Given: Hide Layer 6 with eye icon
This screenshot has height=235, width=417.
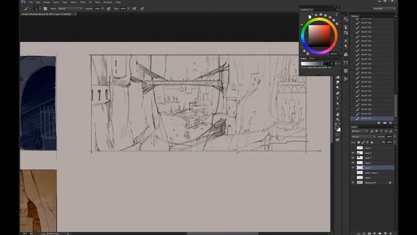Looking at the screenshot, I should tap(353, 153).
